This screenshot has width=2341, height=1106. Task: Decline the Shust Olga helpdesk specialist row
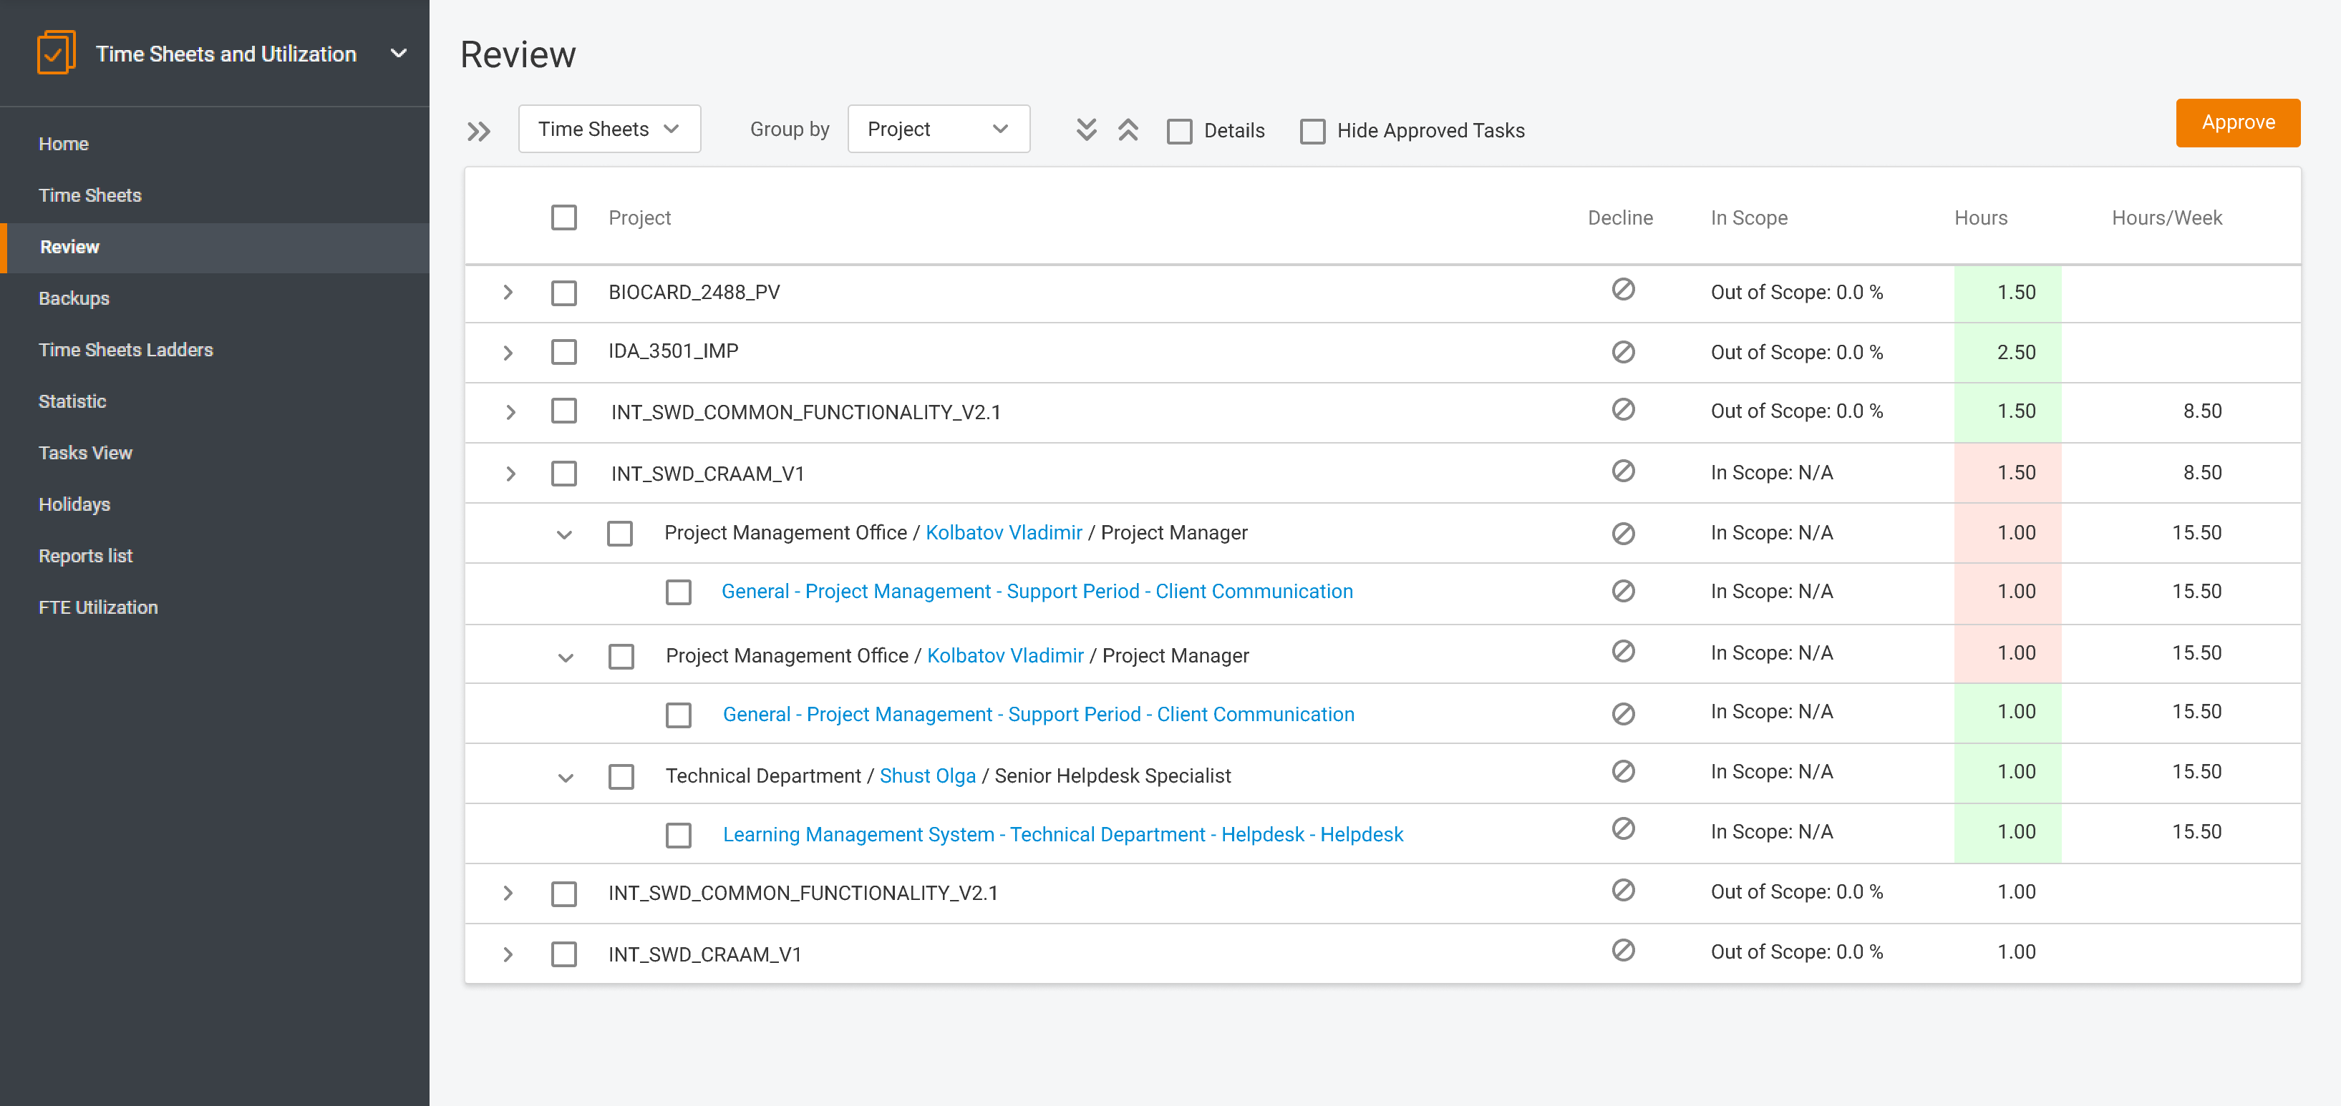point(1622,772)
